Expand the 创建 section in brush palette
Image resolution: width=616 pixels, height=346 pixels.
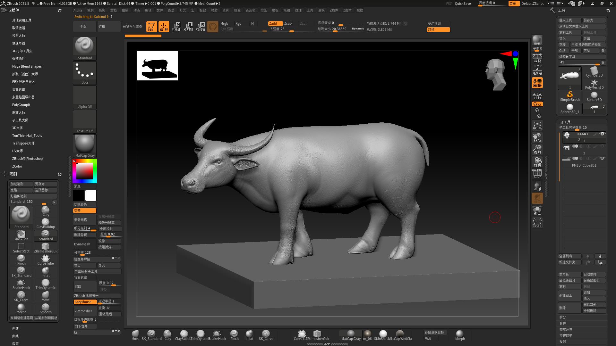[15, 328]
